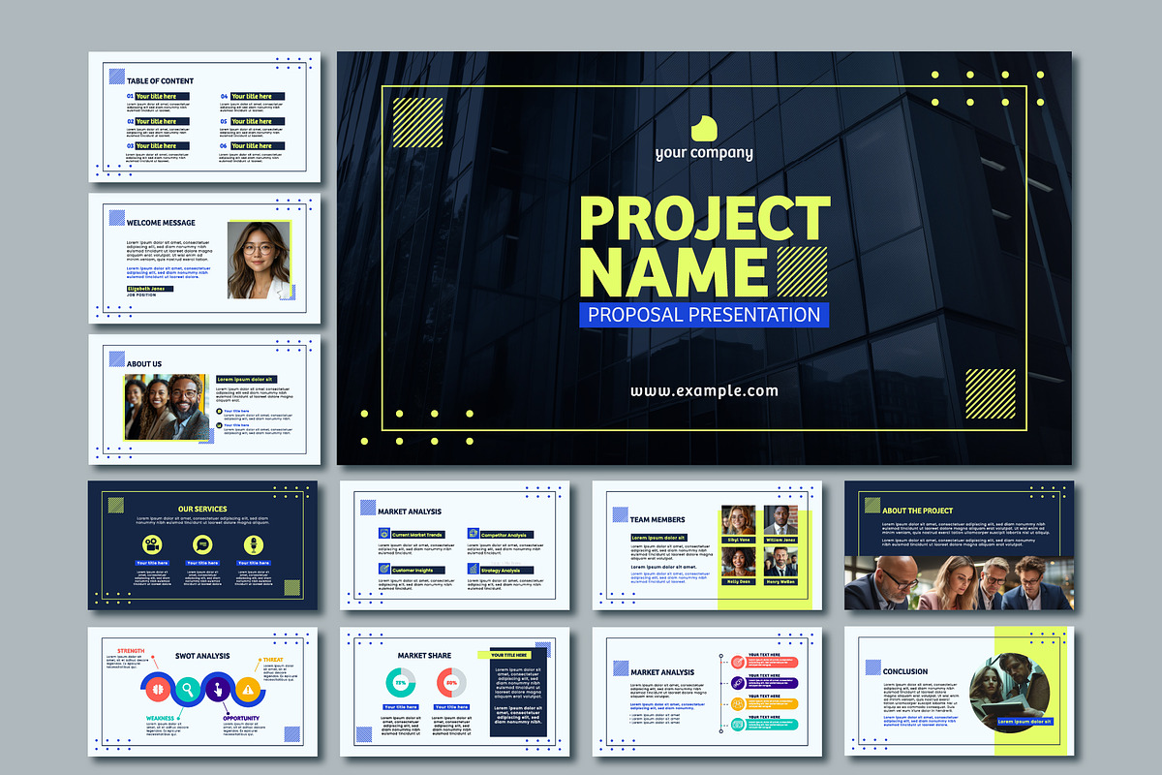Click the 'Competitor Analysis' label
Screen dimensions: 1162x775
pyautogui.click(x=506, y=535)
